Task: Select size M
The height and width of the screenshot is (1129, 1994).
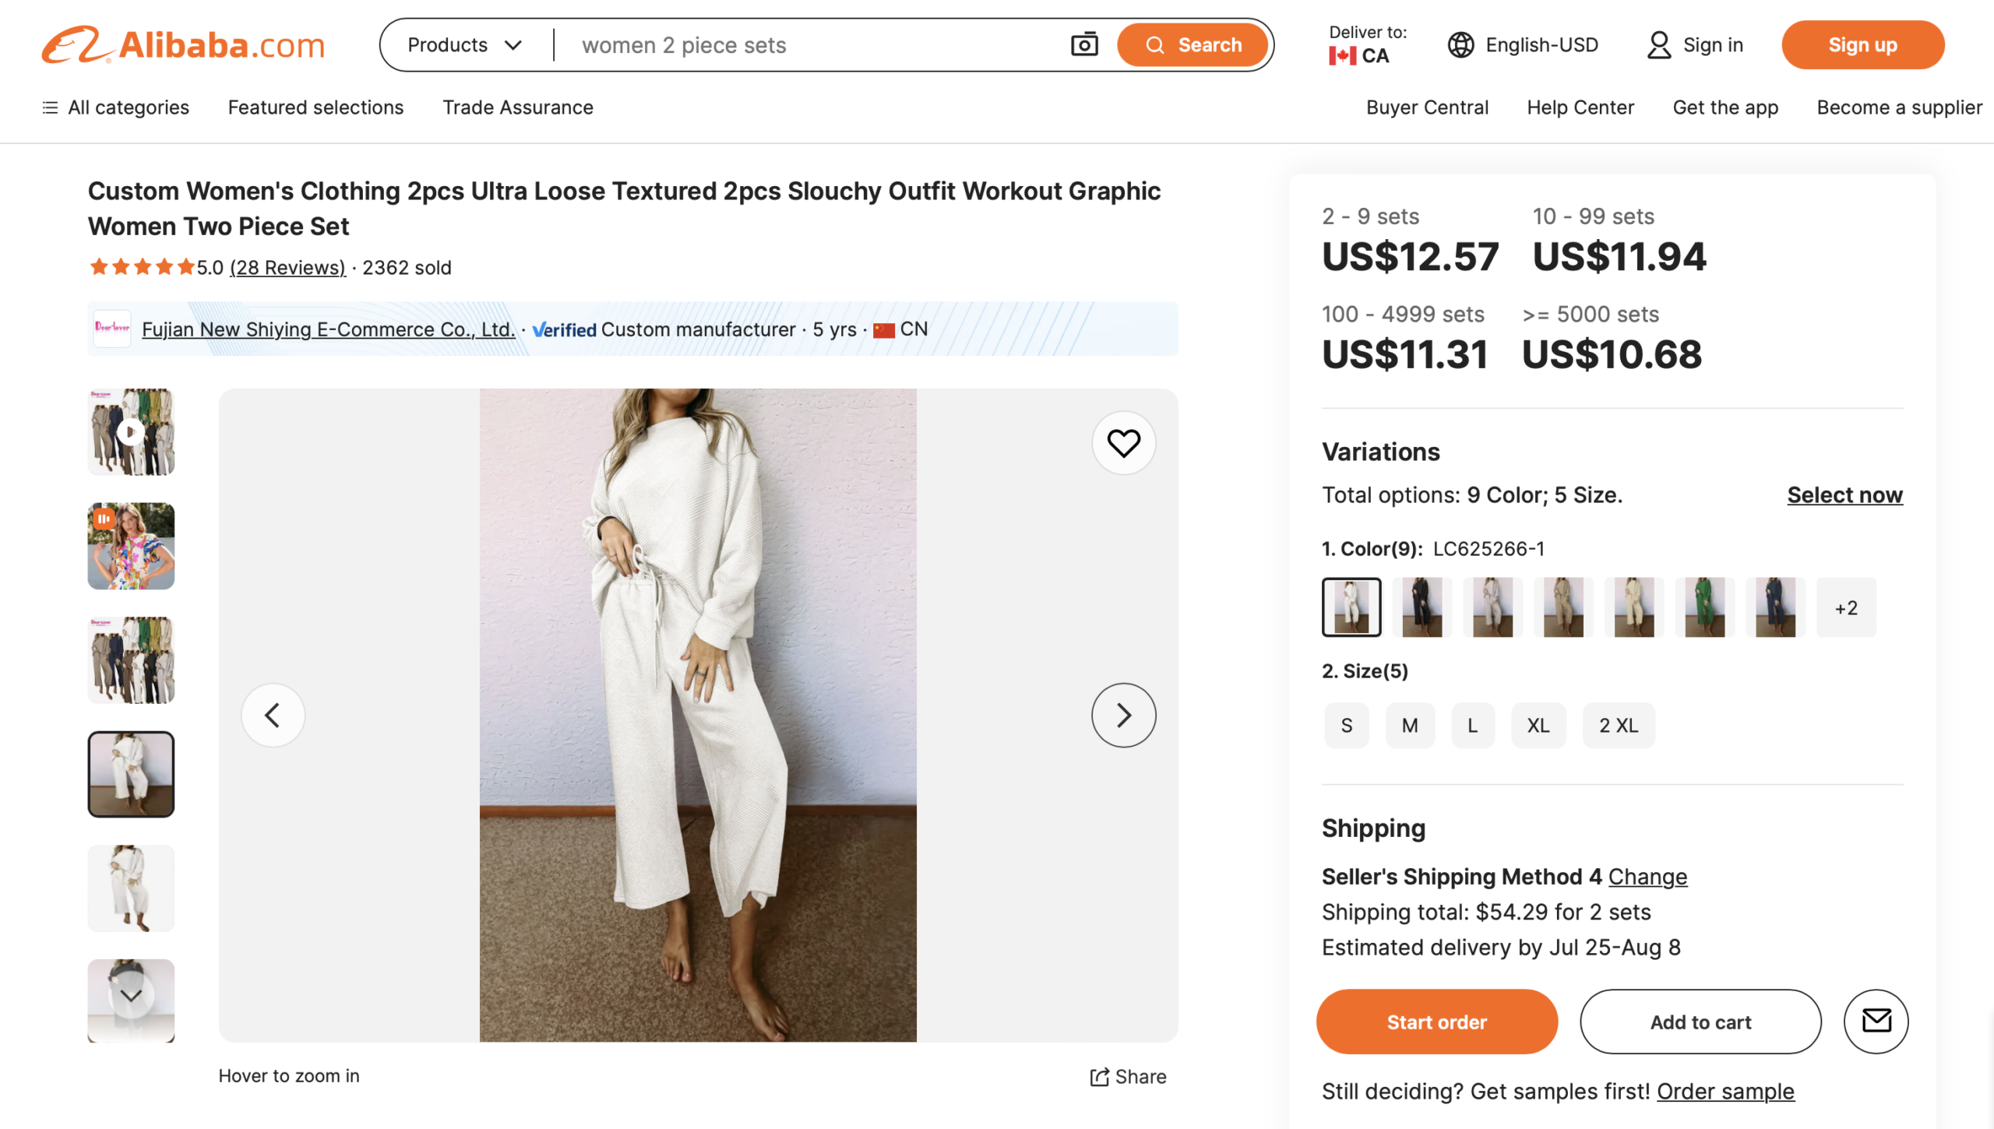Action: tap(1409, 725)
